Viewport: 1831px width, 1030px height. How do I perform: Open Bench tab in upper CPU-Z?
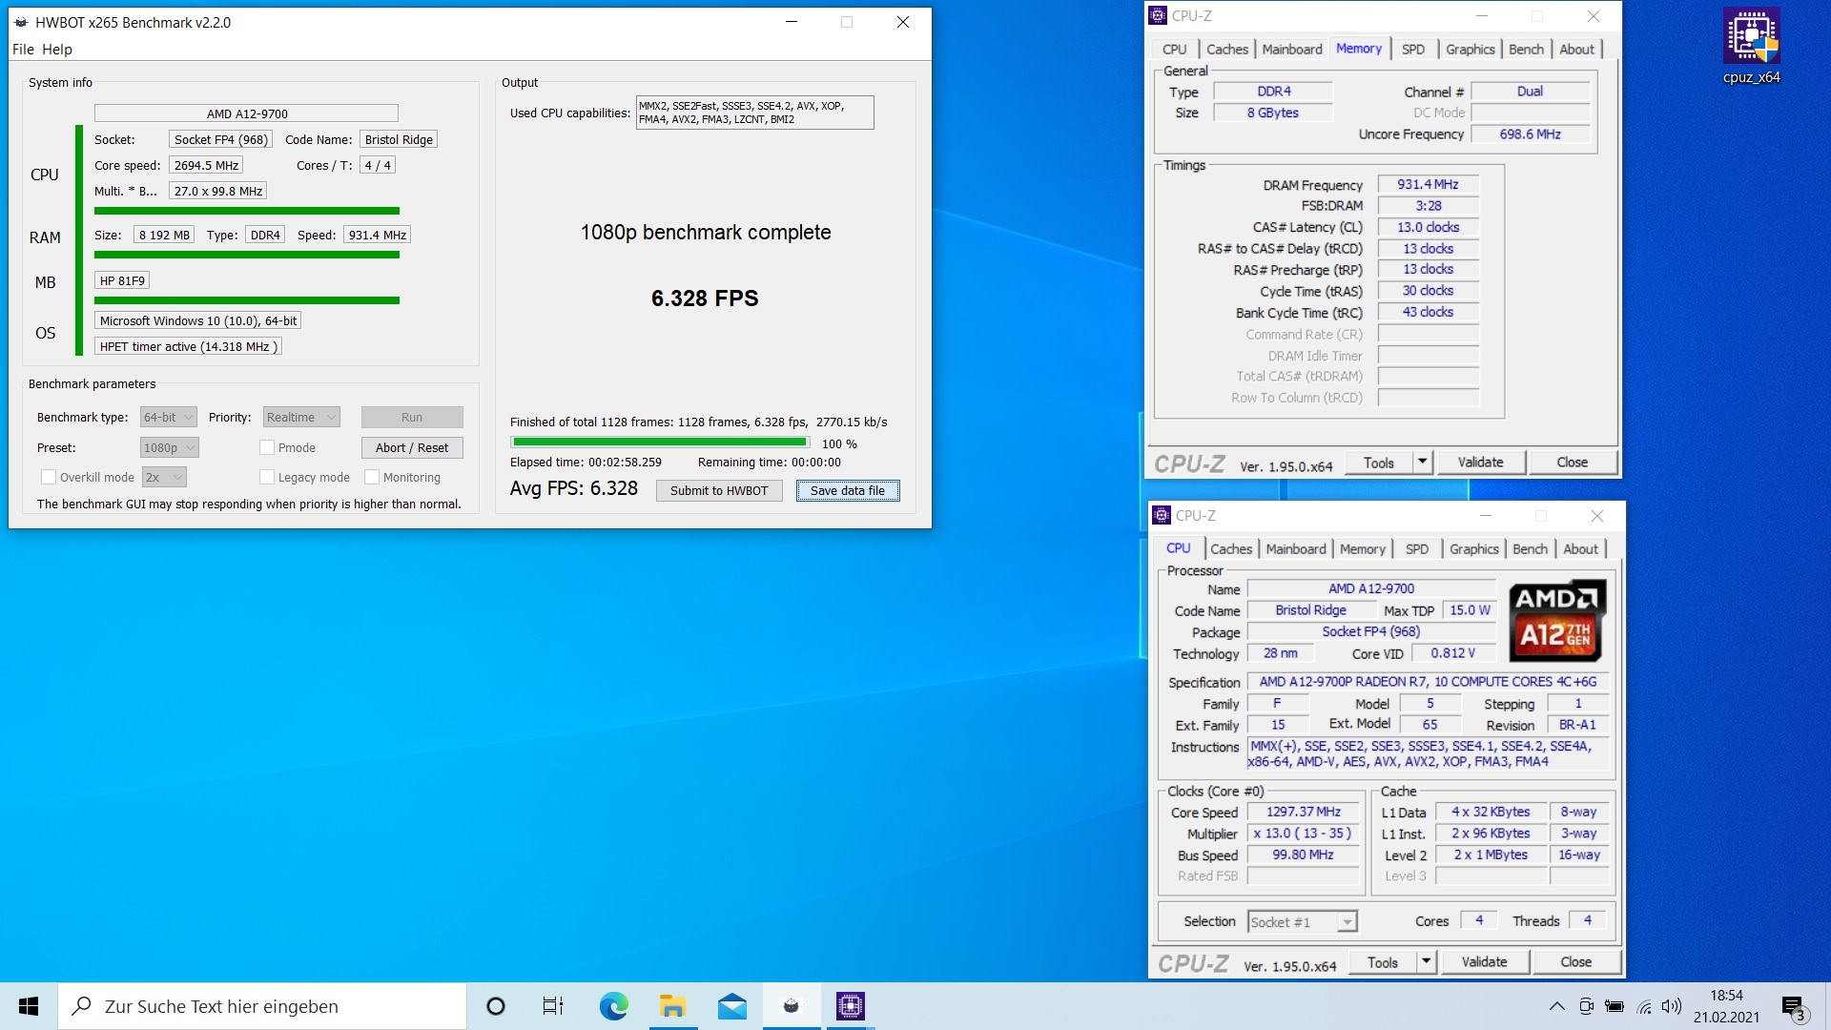pos(1526,49)
